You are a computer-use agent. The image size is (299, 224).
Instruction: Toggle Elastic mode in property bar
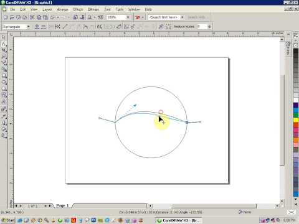[161, 27]
